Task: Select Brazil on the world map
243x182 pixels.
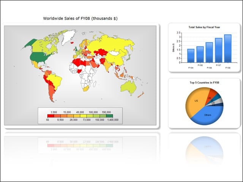Action: [55, 80]
